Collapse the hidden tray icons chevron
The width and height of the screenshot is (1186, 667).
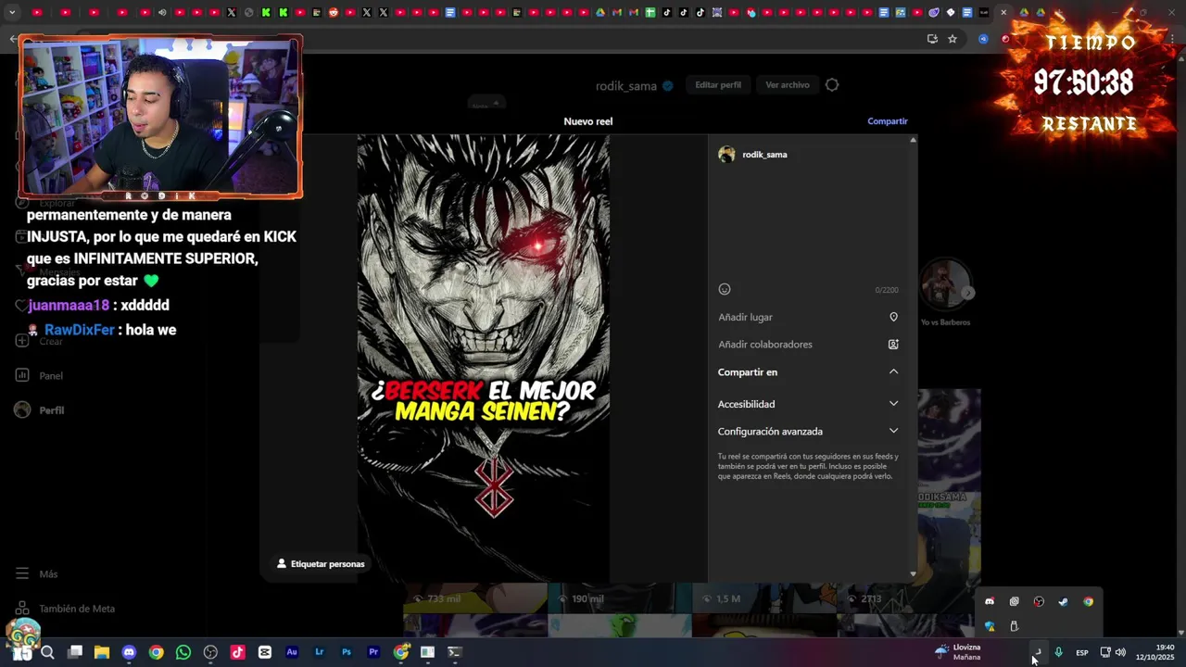(x=1037, y=652)
